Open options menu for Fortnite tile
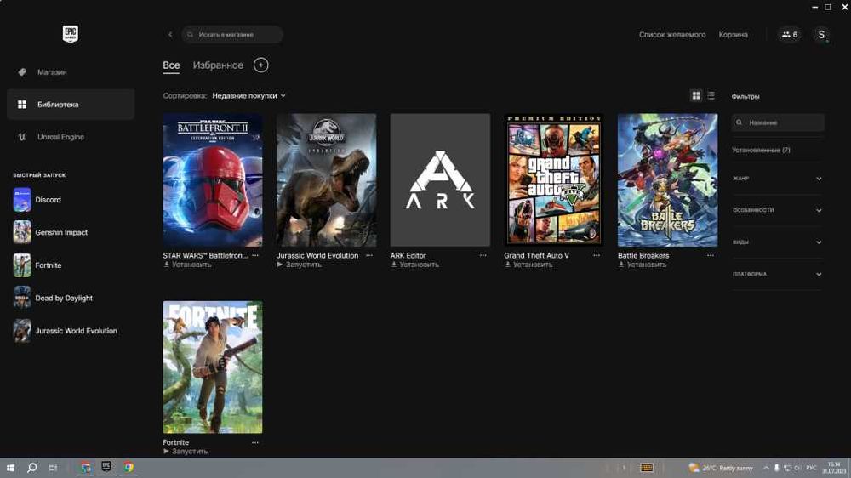Screen dimensions: 851x478 pos(255,443)
